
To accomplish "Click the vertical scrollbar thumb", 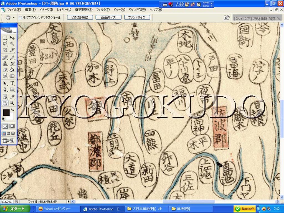I will click(x=282, y=119).
